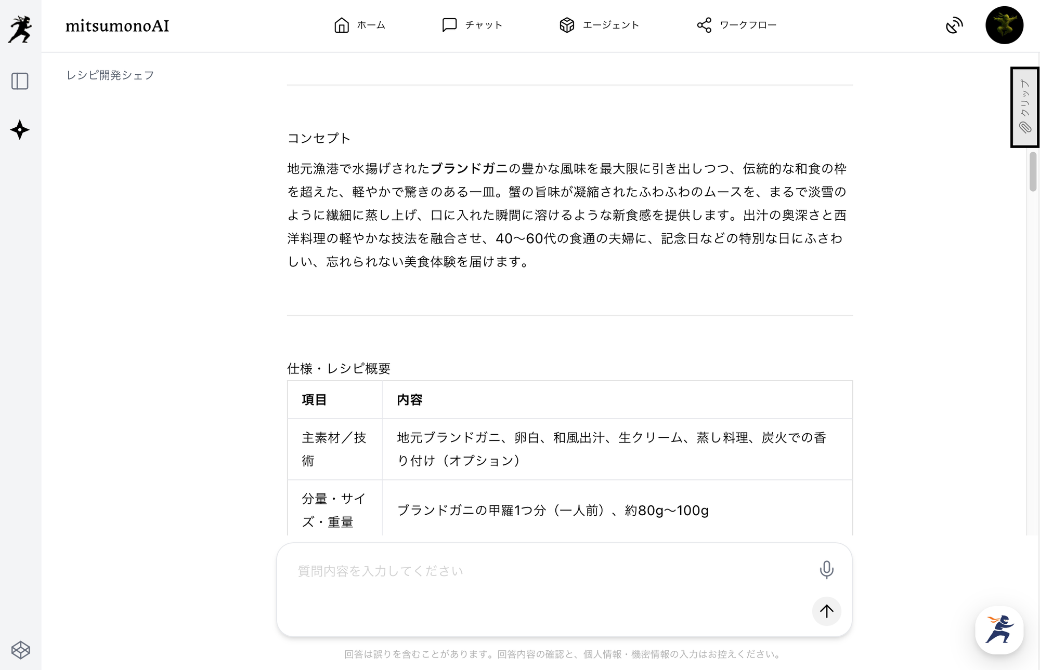Open the floating ninja assistant button

pyautogui.click(x=999, y=629)
